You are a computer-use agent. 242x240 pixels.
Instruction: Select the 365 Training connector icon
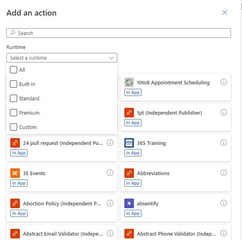129,143
